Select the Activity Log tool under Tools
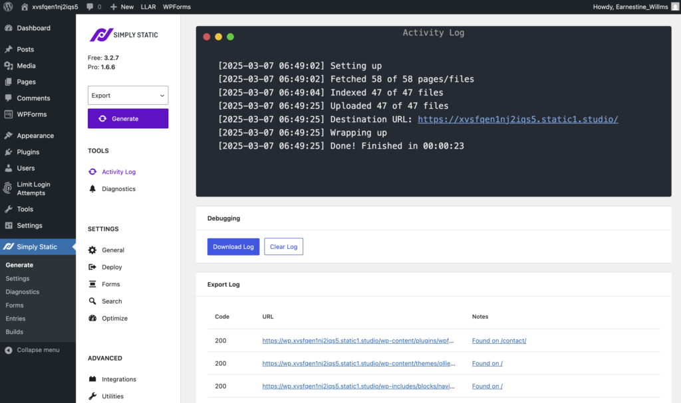681x403 pixels. tap(117, 171)
